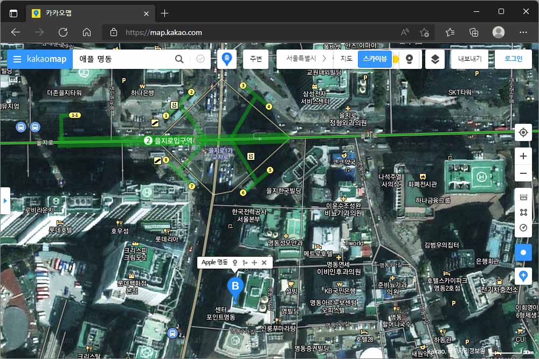Open the kakaomap hamburger menu
The height and width of the screenshot is (359, 539).
(17, 59)
